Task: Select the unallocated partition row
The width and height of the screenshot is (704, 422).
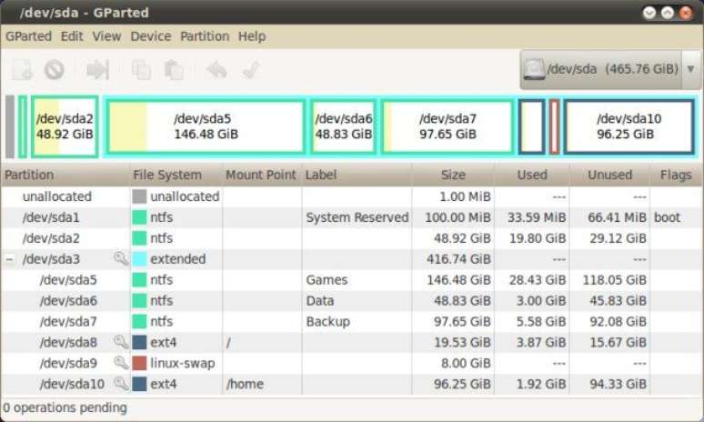Action: pyautogui.click(x=352, y=196)
